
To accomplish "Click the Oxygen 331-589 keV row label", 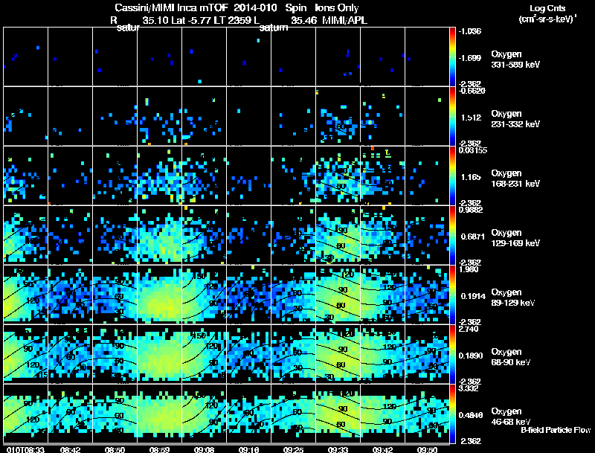I will [x=515, y=60].
